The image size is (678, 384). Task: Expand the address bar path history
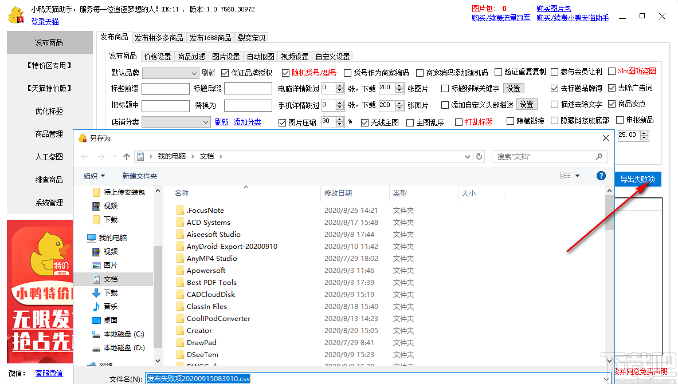tap(468, 156)
